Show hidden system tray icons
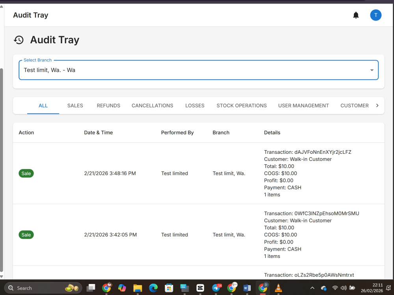 (312, 288)
